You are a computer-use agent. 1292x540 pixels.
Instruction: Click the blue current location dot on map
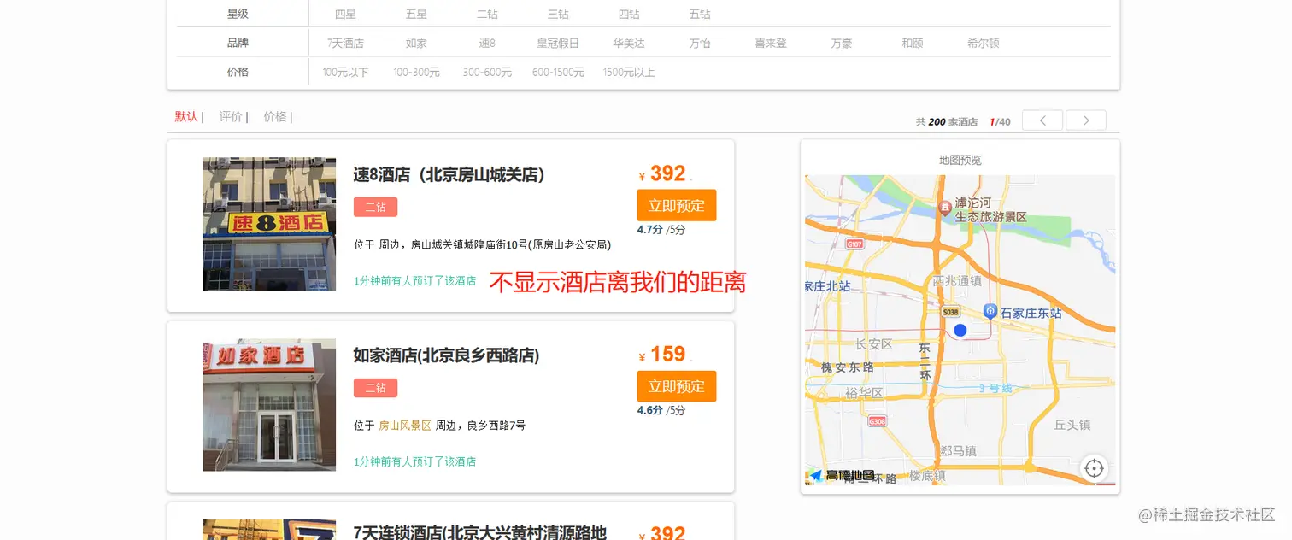960,330
